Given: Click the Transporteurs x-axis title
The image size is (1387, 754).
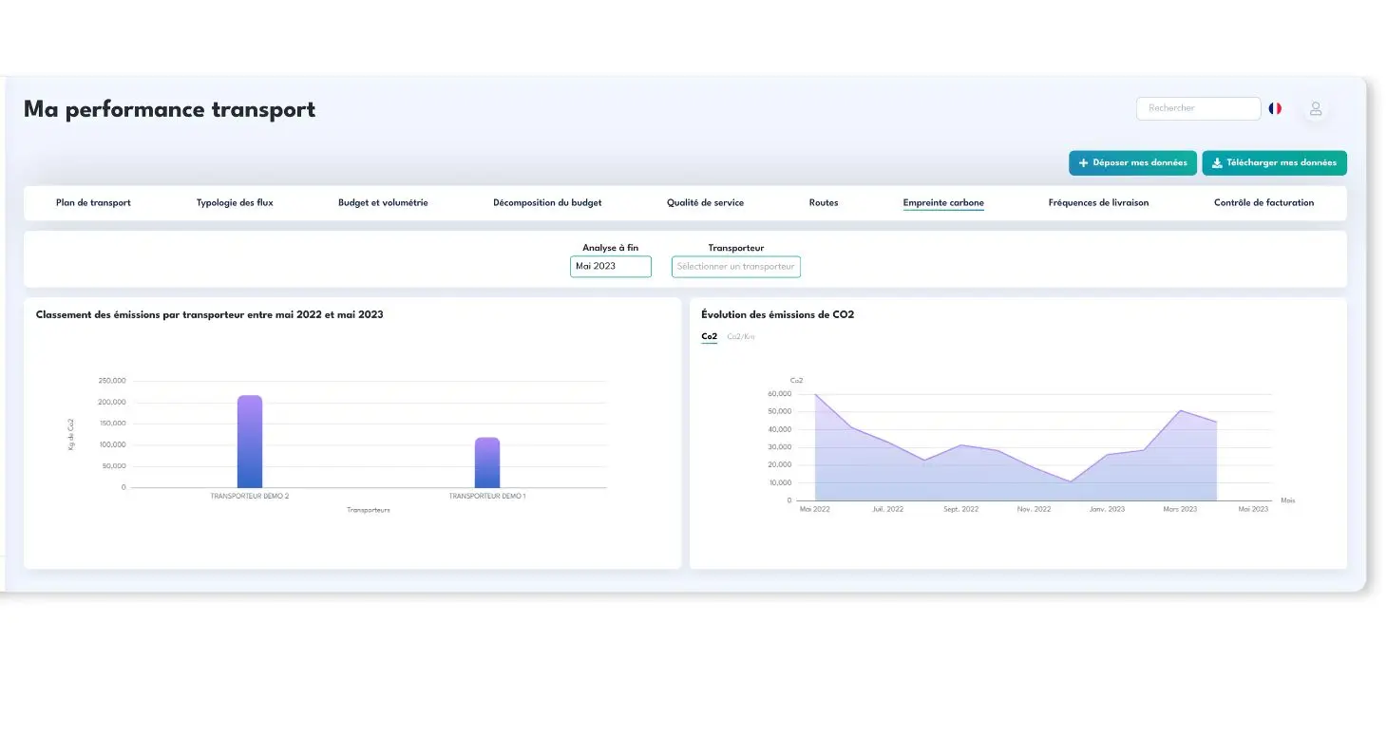Looking at the screenshot, I should (x=369, y=511).
